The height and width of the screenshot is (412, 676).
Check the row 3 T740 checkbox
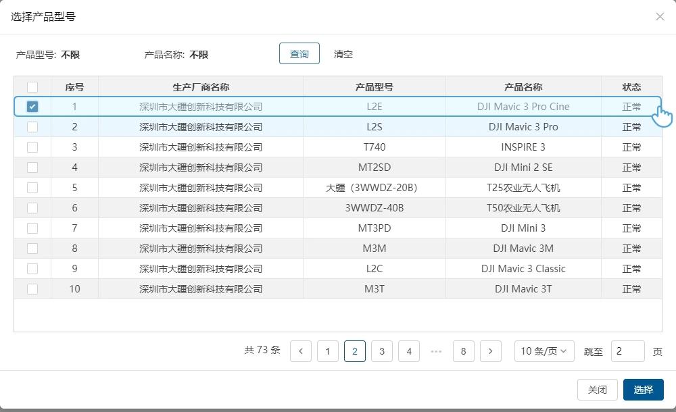click(32, 147)
